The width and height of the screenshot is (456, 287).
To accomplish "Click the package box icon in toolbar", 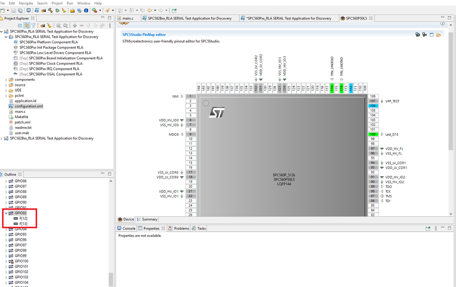I will pos(73,10).
